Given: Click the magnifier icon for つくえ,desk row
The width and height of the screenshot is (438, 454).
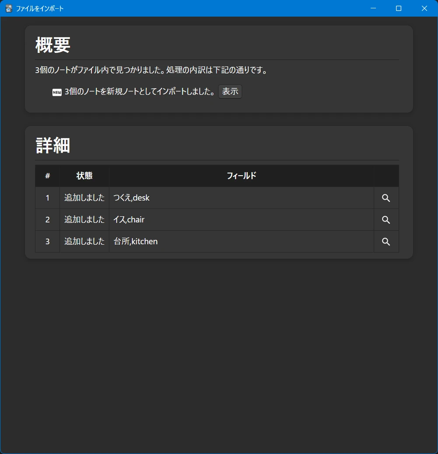Looking at the screenshot, I should point(386,198).
